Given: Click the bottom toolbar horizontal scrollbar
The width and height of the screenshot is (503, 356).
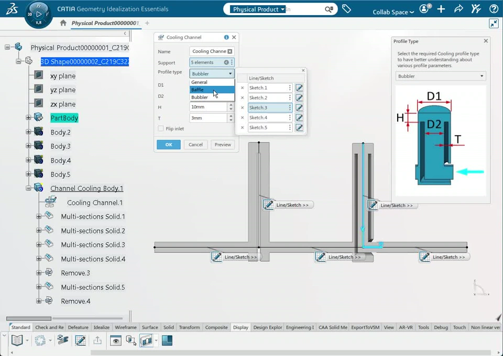Looking at the screenshot, I should 290,352.
